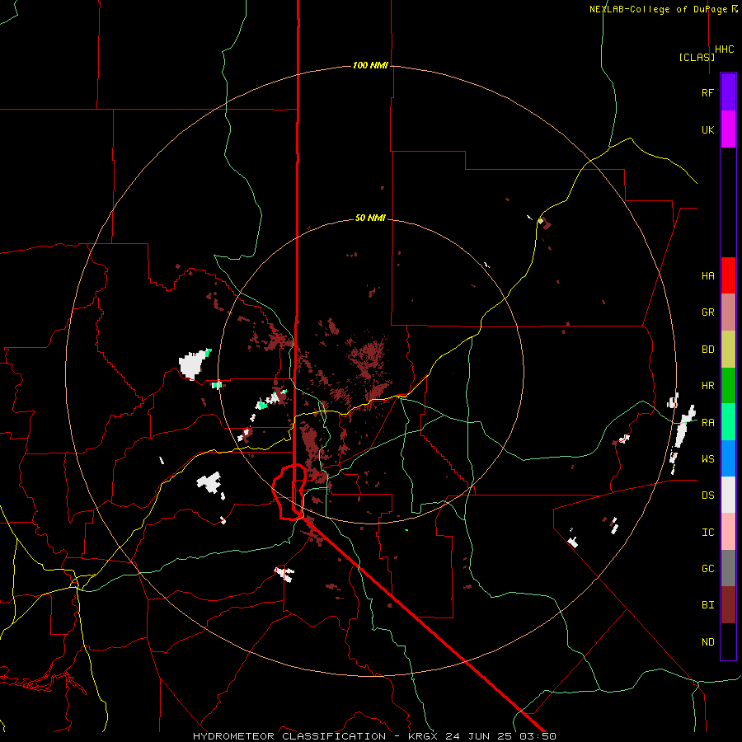
Task: Click the 100 NMI range ring label
Action: click(x=370, y=65)
